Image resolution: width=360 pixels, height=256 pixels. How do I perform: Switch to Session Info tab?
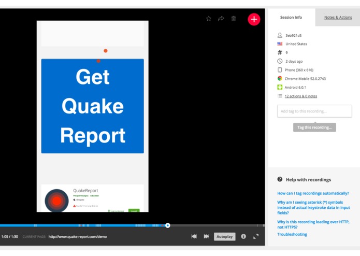tap(291, 17)
